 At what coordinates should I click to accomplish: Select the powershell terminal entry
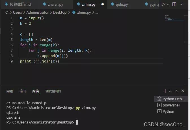pyautogui.click(x=171, y=105)
